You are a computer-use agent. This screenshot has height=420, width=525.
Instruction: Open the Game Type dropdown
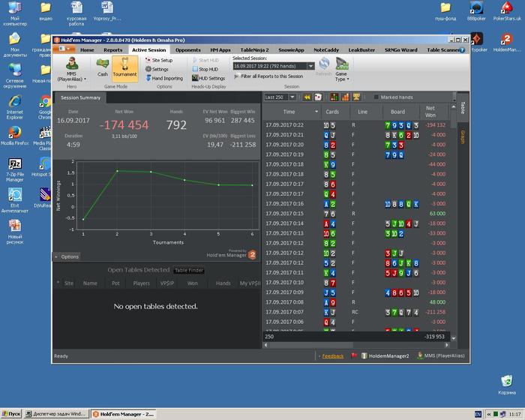[x=341, y=69]
